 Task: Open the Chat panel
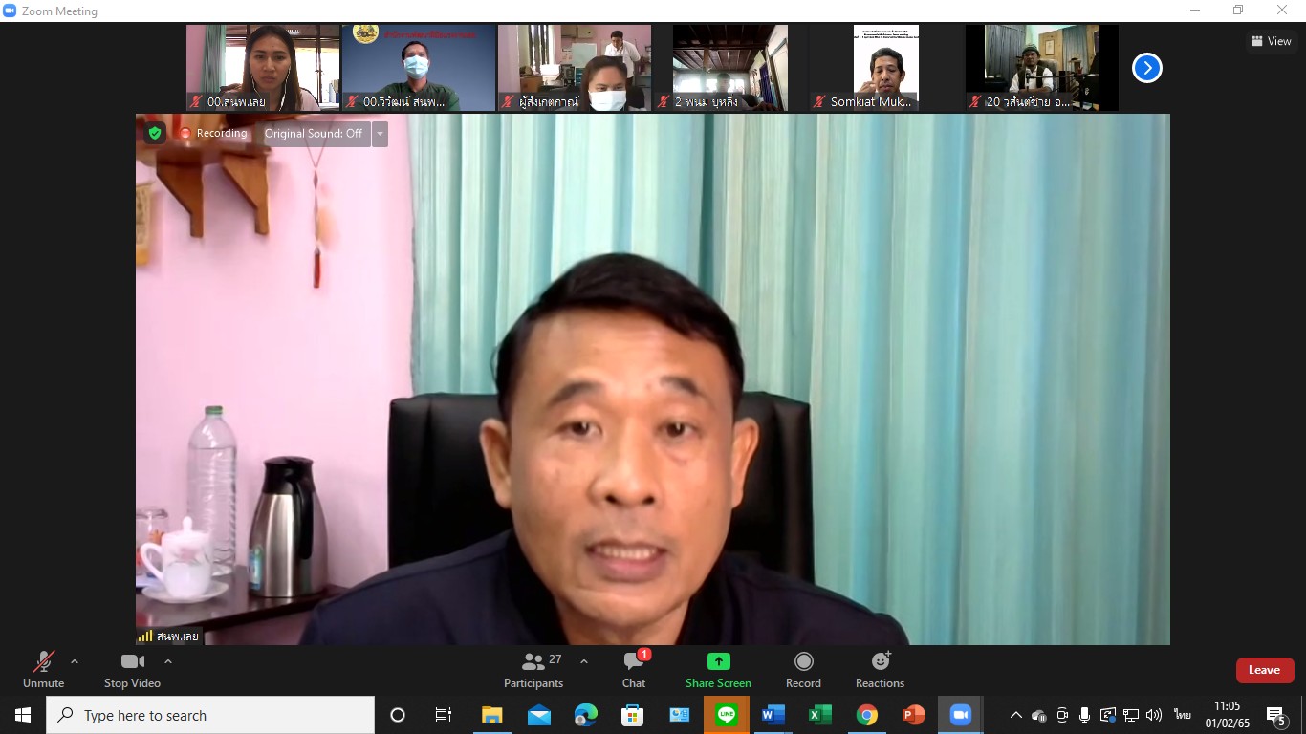coord(634,669)
